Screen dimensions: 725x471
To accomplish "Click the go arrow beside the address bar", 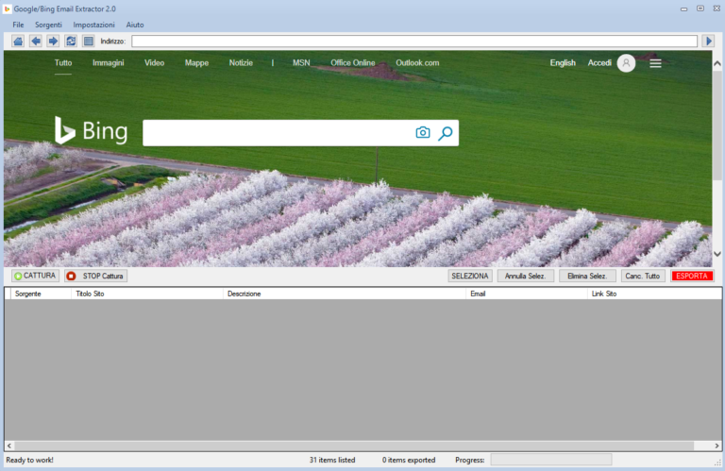I will [x=708, y=42].
